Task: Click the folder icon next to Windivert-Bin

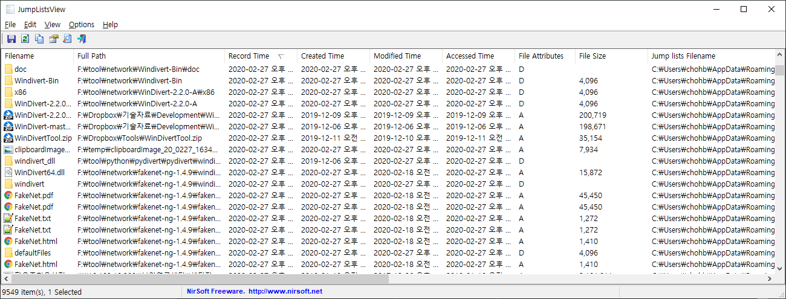Action: [x=8, y=81]
